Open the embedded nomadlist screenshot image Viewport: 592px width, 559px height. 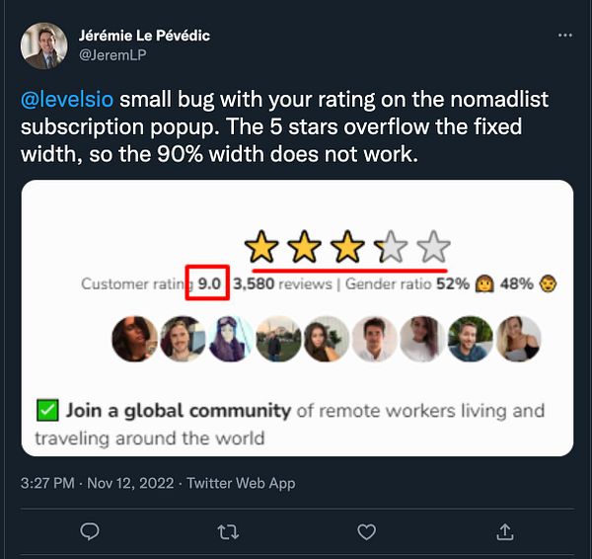tap(298, 318)
